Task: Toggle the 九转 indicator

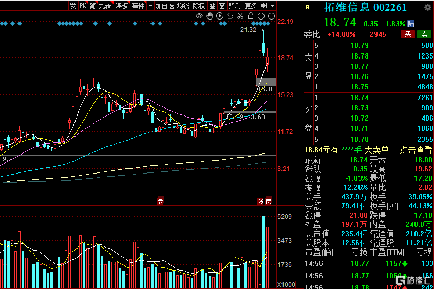Action: click(105, 6)
